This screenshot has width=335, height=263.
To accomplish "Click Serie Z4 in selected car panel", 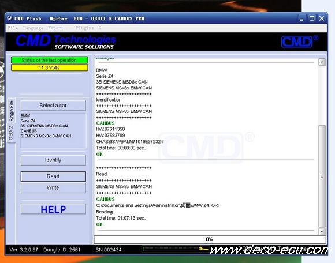I will [x=28, y=121].
